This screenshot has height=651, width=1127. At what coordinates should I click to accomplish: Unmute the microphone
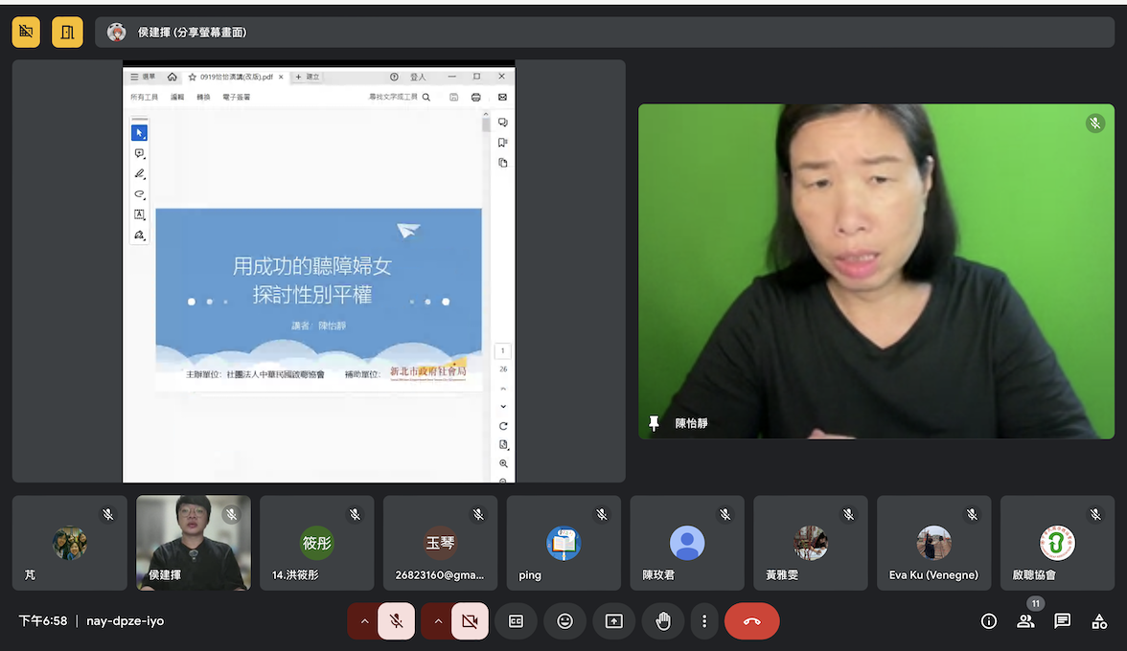396,621
